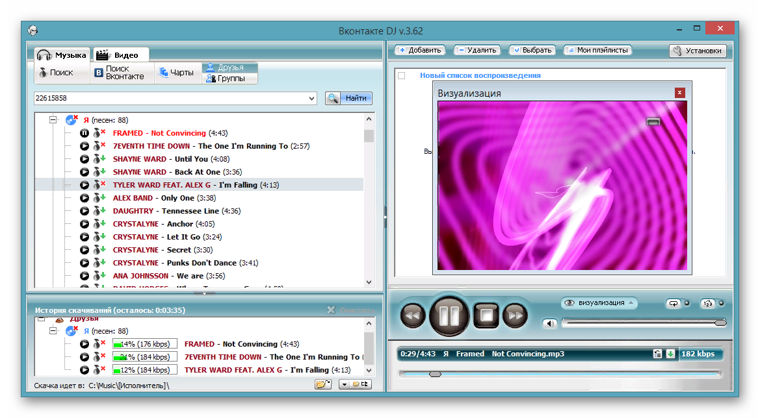
Task: Open the Чарты tab
Action: pyautogui.click(x=177, y=73)
